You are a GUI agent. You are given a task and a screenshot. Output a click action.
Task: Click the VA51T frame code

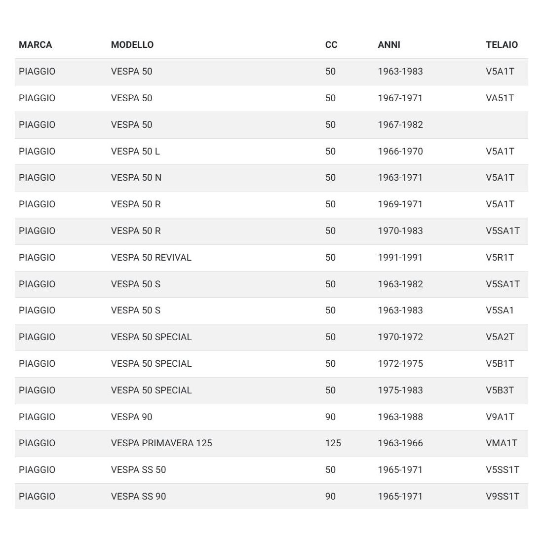[500, 98]
